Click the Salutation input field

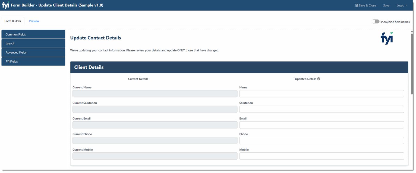tap(322, 109)
